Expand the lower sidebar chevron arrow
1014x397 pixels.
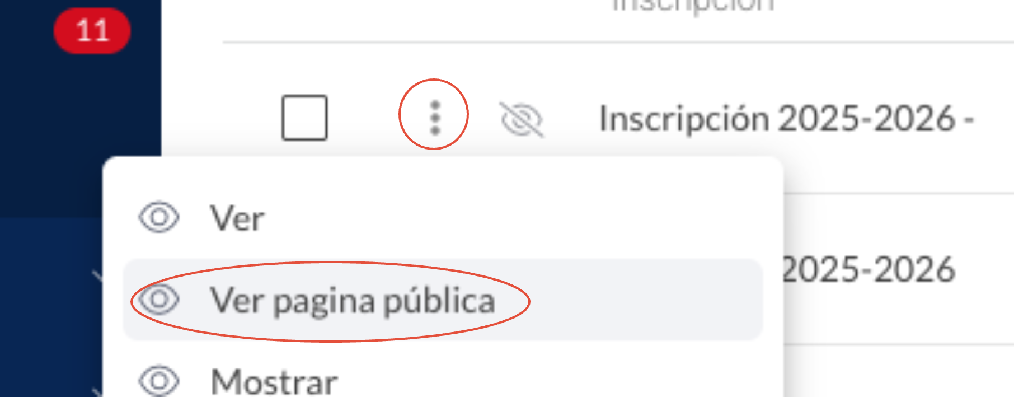tap(98, 391)
